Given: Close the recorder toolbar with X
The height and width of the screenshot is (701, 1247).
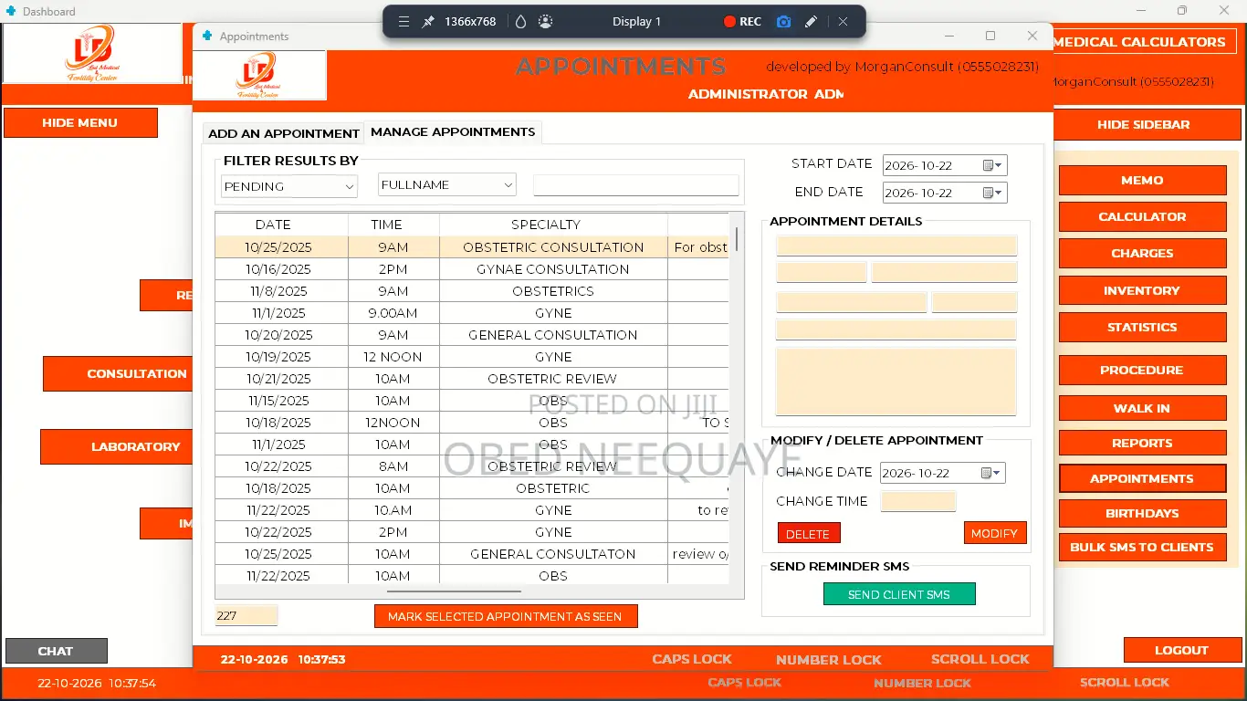Looking at the screenshot, I should tap(843, 22).
